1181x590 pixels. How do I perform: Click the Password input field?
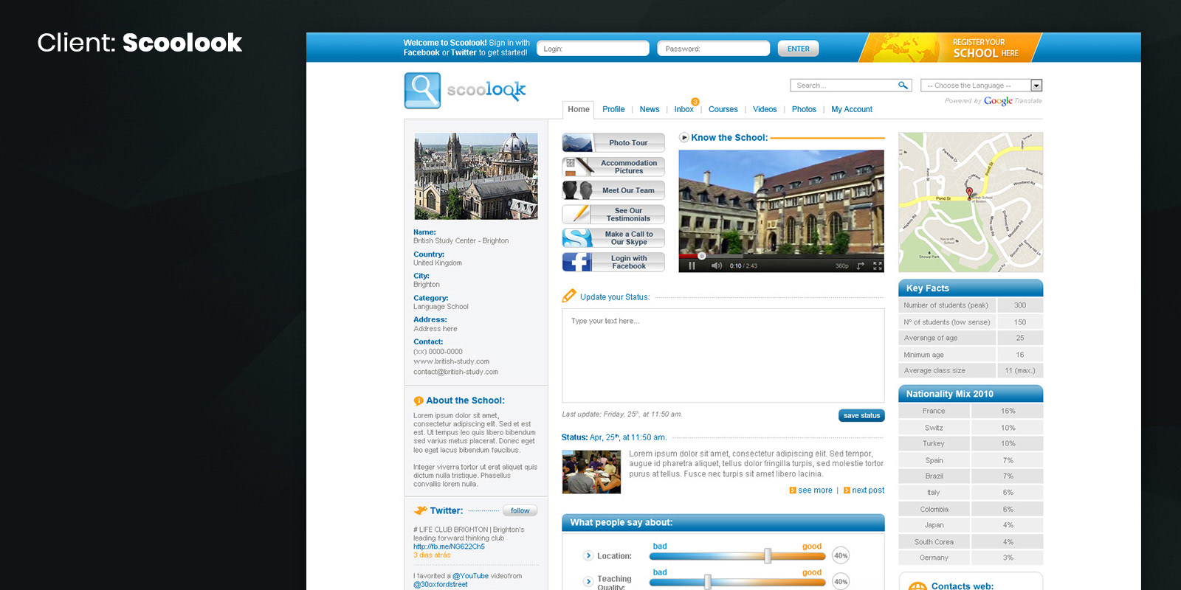point(713,49)
